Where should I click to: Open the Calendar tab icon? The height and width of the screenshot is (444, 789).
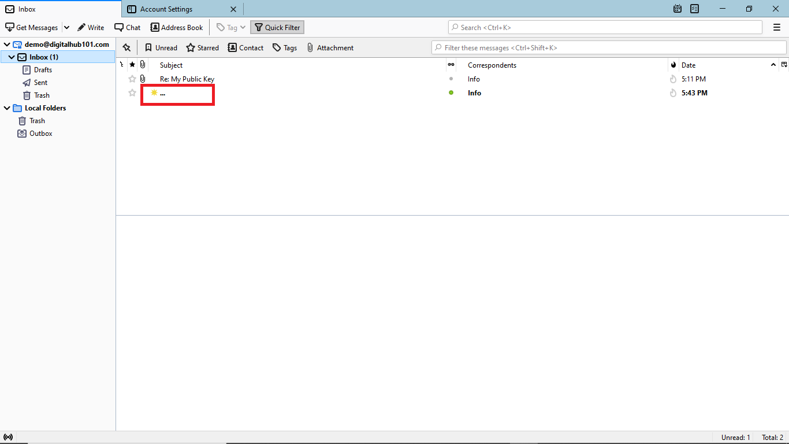(678, 9)
